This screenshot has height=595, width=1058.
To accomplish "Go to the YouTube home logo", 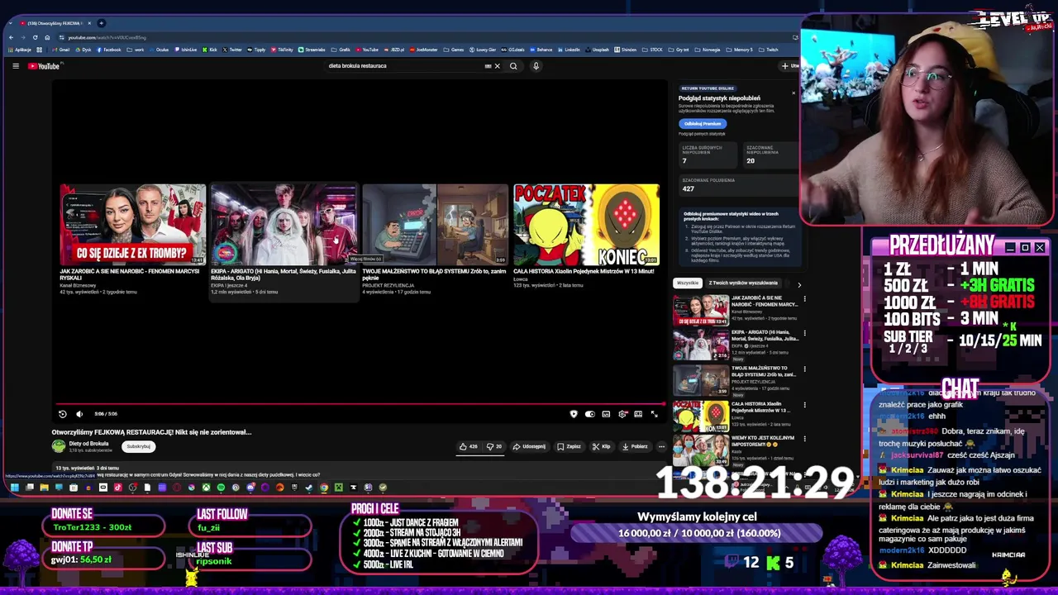I will pos(44,66).
